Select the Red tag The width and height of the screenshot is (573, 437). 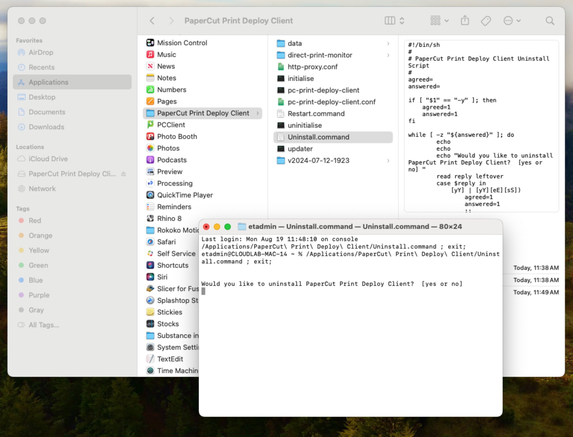tap(72, 221)
